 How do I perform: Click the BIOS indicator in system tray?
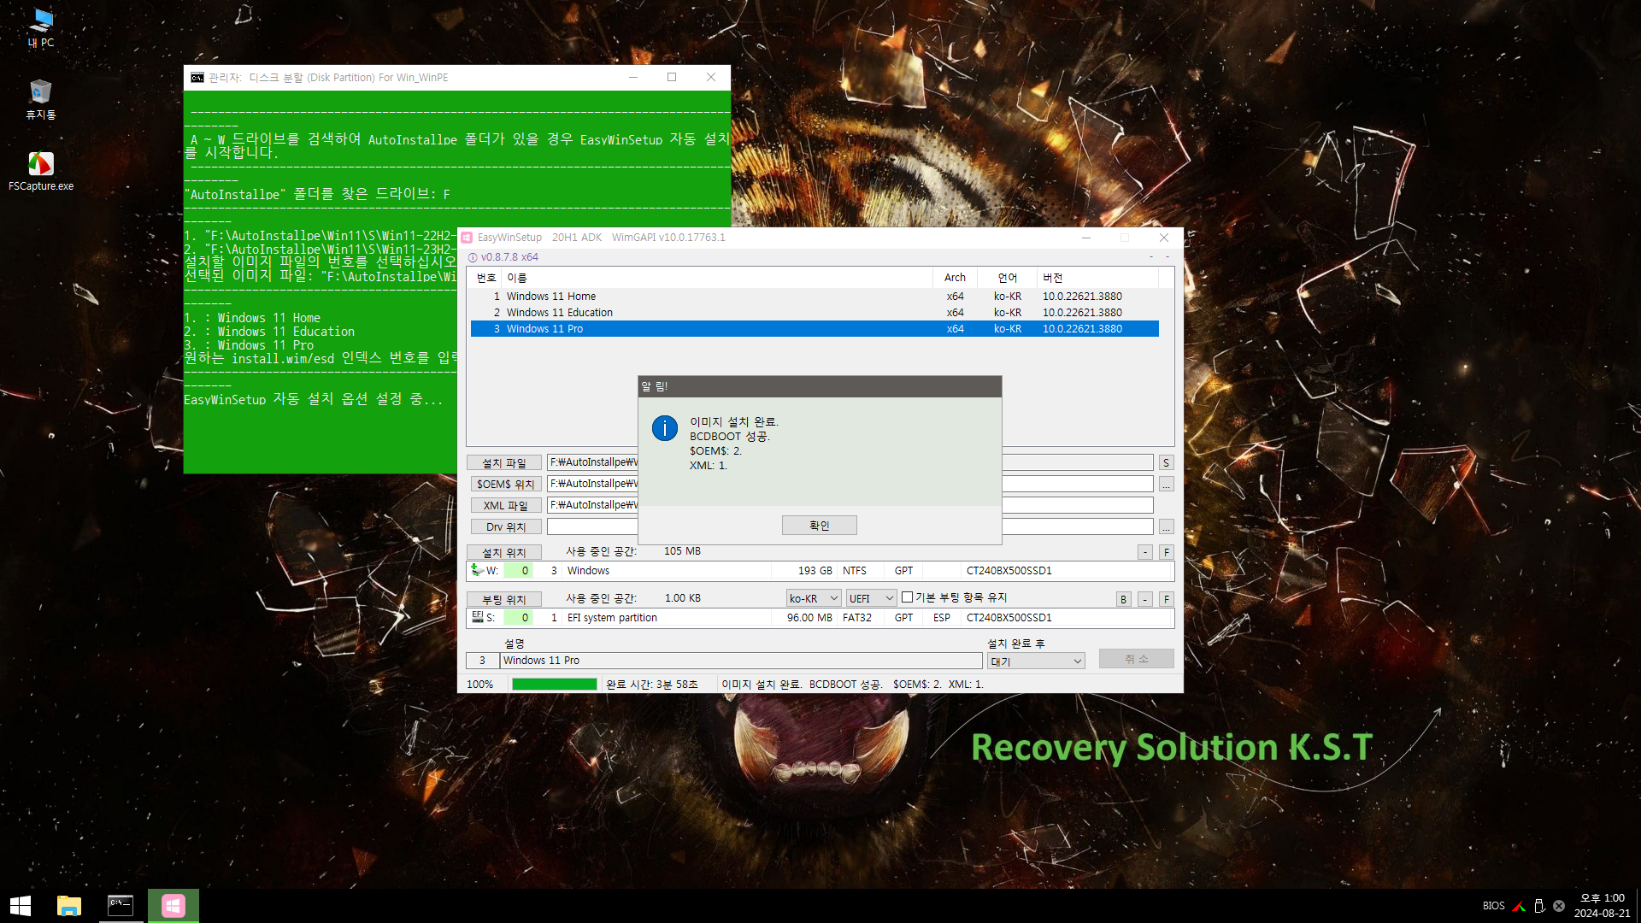coord(1494,906)
